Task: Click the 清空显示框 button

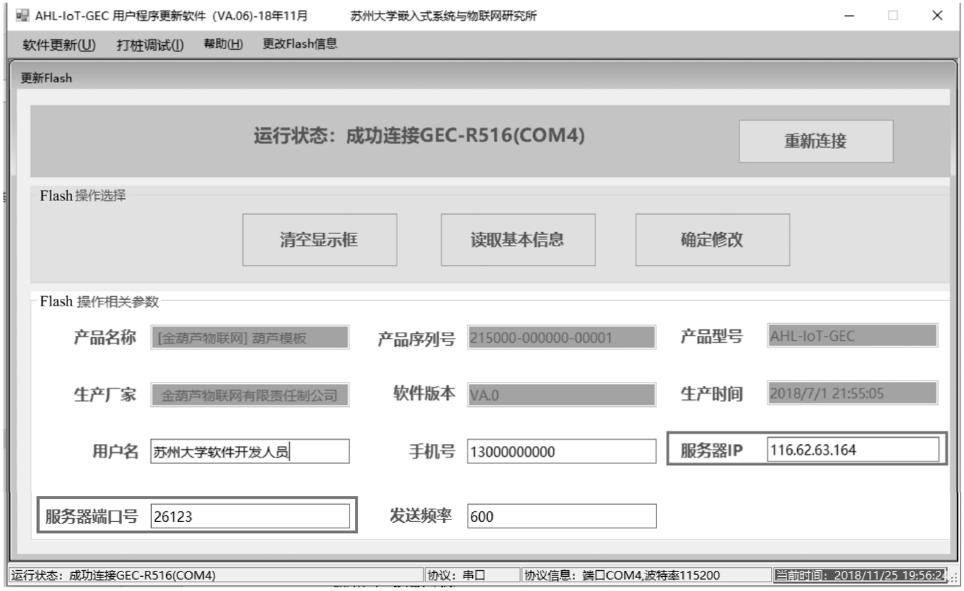Action: [319, 240]
